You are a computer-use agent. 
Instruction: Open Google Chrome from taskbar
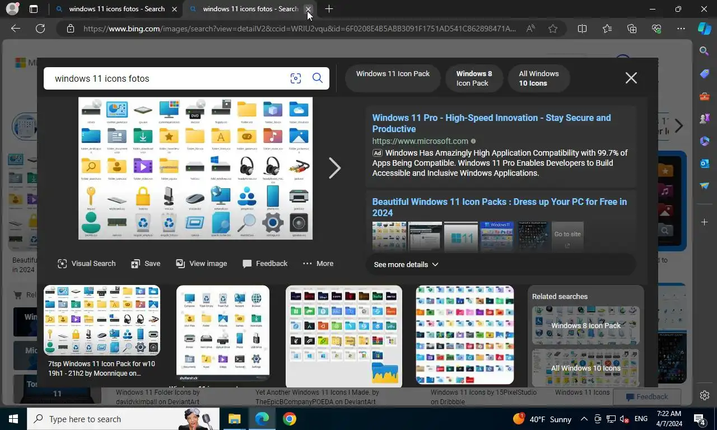[x=290, y=419]
